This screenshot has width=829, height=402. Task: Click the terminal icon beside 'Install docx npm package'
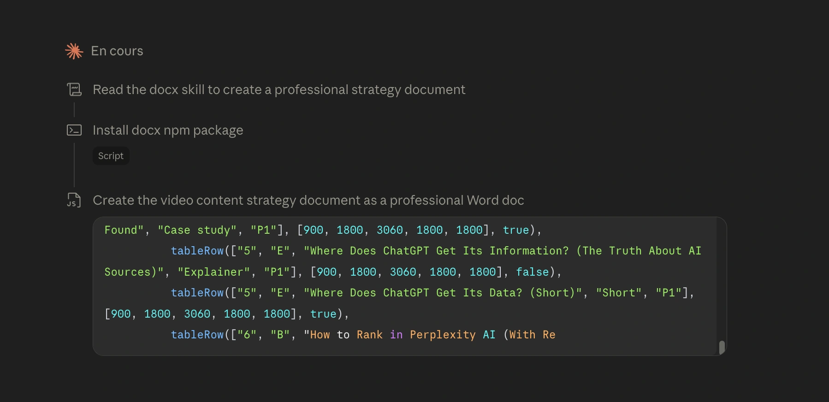click(74, 130)
